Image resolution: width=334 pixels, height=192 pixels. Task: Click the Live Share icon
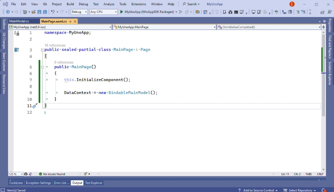(x=322, y=12)
